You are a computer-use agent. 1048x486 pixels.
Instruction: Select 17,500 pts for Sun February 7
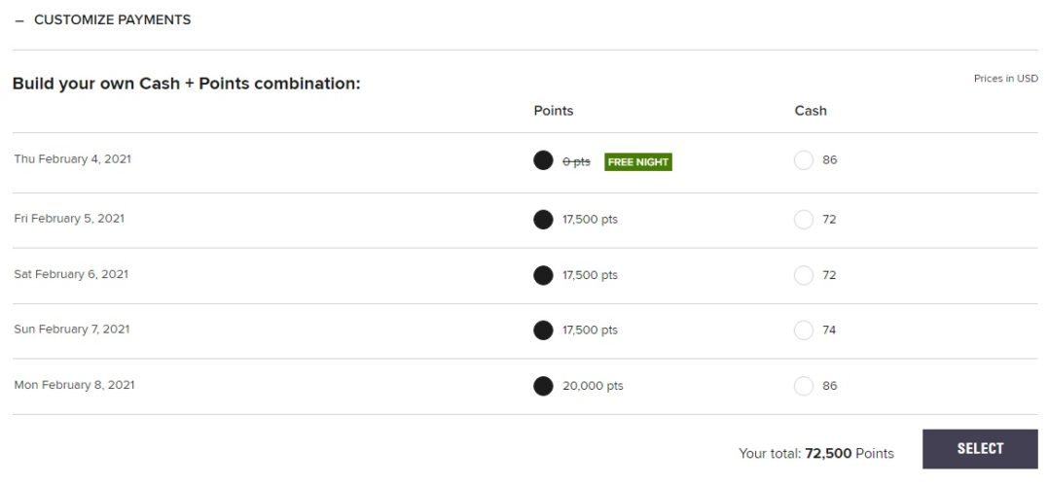(x=543, y=330)
